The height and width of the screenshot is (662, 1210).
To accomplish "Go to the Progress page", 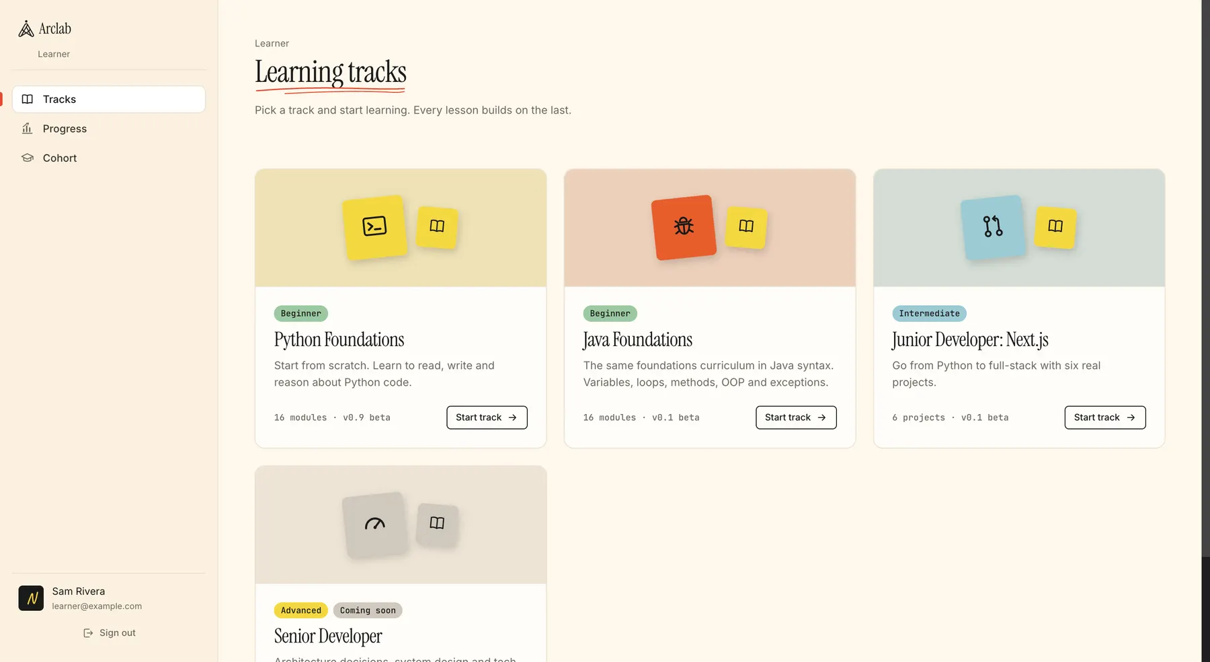I will [108, 128].
